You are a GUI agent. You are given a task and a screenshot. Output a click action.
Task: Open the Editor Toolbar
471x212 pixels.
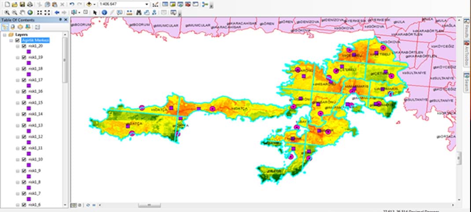click(x=155, y=4)
